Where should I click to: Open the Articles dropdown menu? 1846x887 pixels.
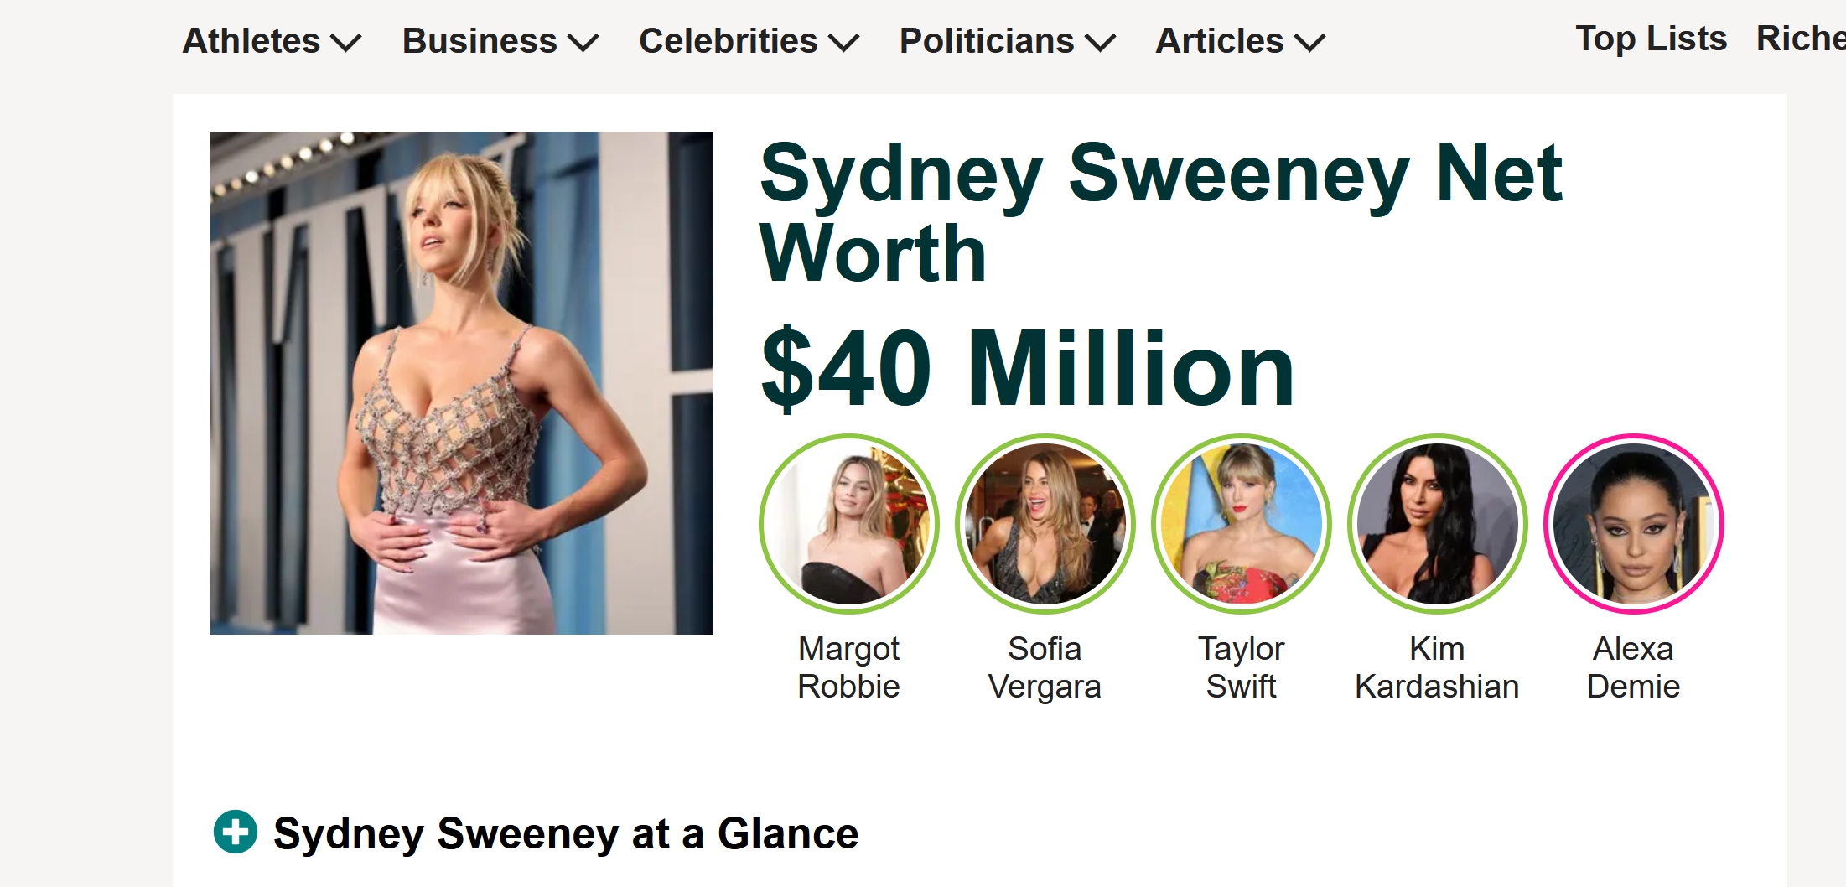(x=1240, y=41)
